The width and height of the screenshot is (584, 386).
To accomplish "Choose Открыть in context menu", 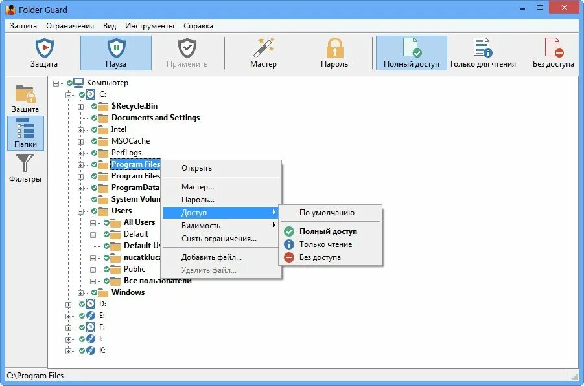I will click(222, 168).
